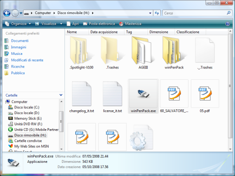Screen dimensions: 235x176
Task: Click folder tree scrollbar down arrow
Action: pyautogui.click(x=61, y=149)
